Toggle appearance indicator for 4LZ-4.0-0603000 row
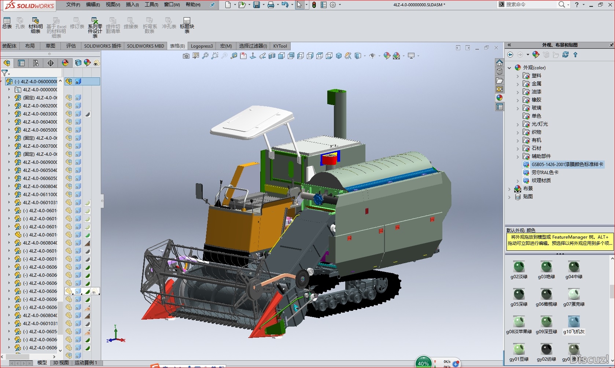The width and height of the screenshot is (615, 368). pos(88,114)
